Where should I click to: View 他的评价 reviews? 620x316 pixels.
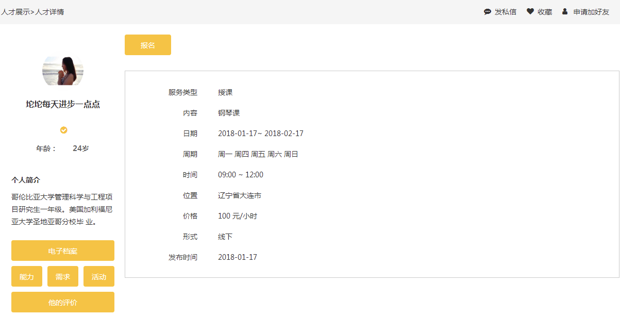coord(63,302)
